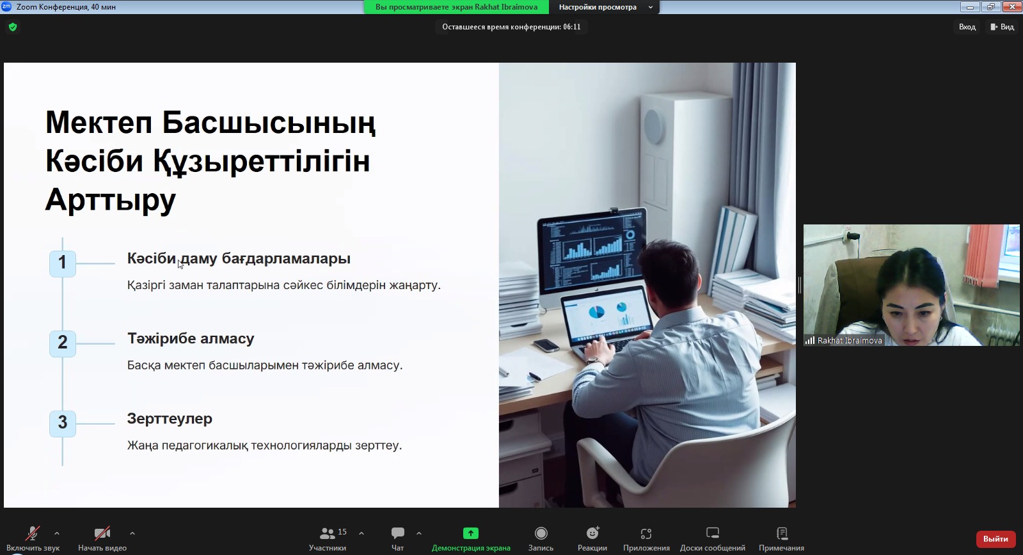The image size is (1023, 555).
Task: Expand chat options arrow
Action: click(419, 533)
